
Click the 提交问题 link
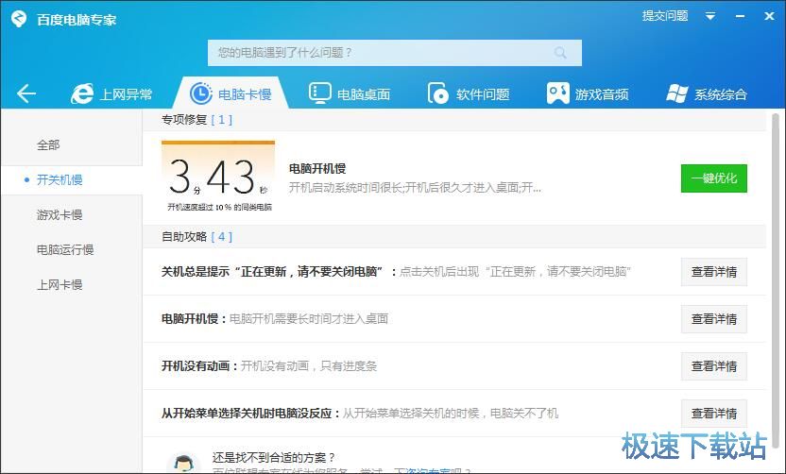665,16
